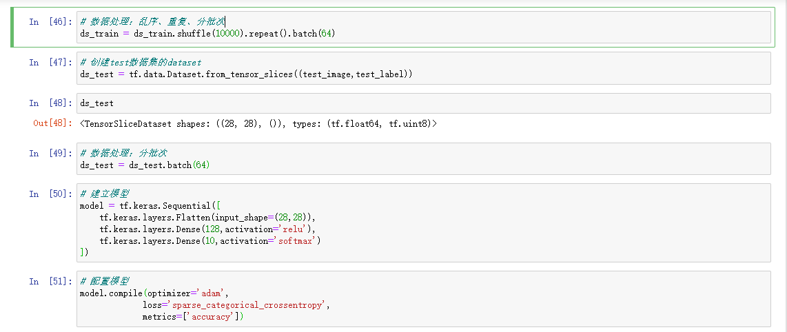
Task: Click the code cell In [49] batching ds_test
Action: click(424, 158)
